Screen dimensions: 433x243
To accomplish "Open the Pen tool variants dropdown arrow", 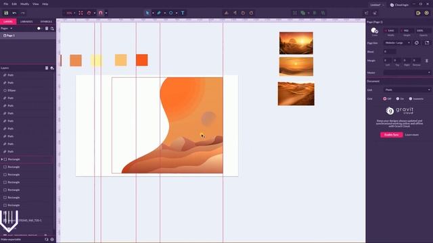I will pos(165,13).
